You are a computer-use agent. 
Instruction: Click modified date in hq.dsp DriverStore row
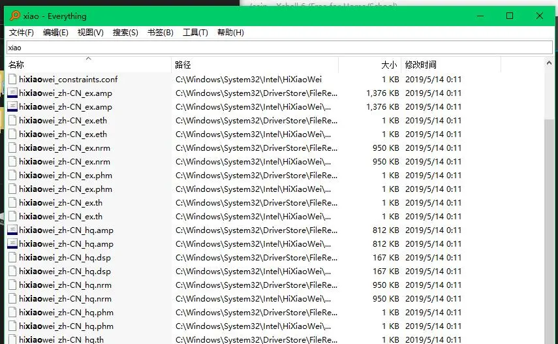433,257
